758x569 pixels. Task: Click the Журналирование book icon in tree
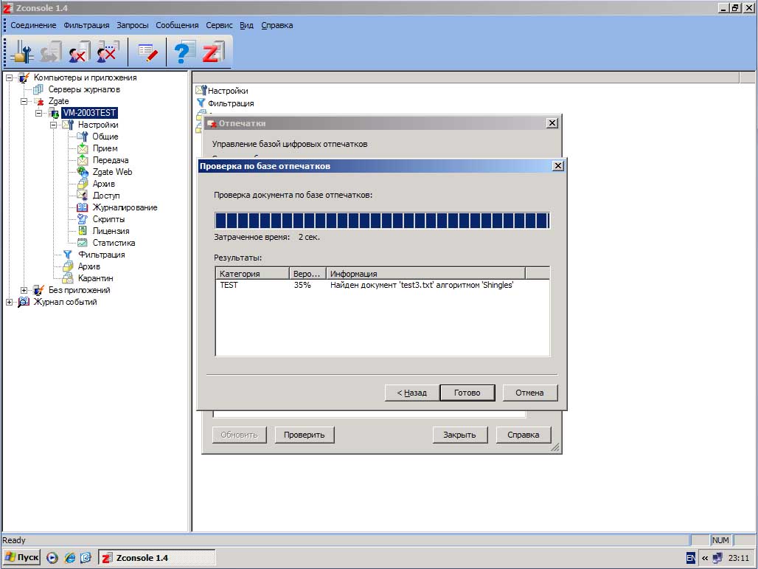click(83, 207)
